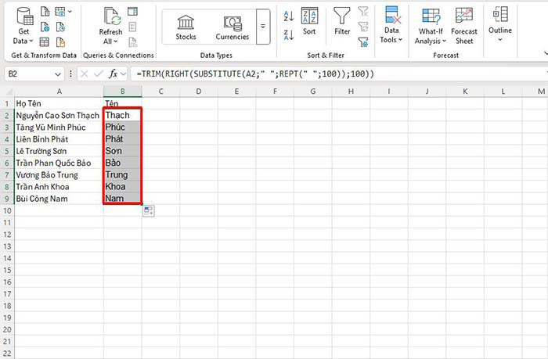Open the Refresh All dropdown

coord(110,41)
